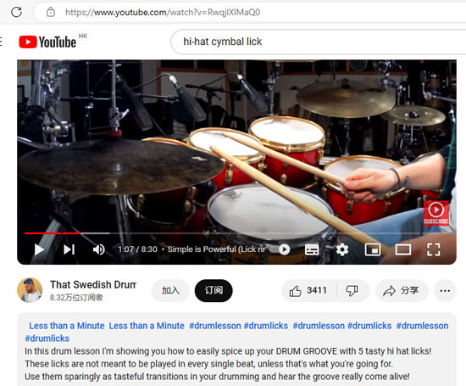This screenshot has width=466, height=386.
Task: Like the video with 3411 likes
Action: tap(308, 290)
